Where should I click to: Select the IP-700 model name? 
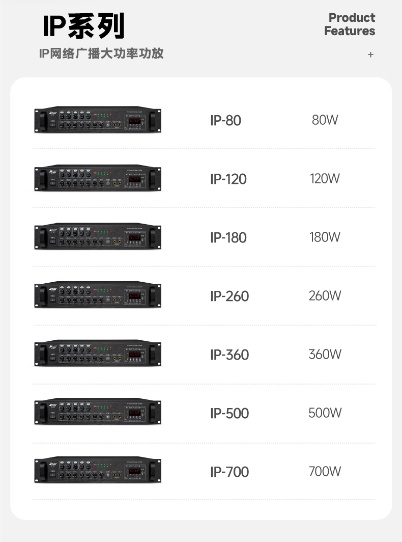click(x=229, y=472)
